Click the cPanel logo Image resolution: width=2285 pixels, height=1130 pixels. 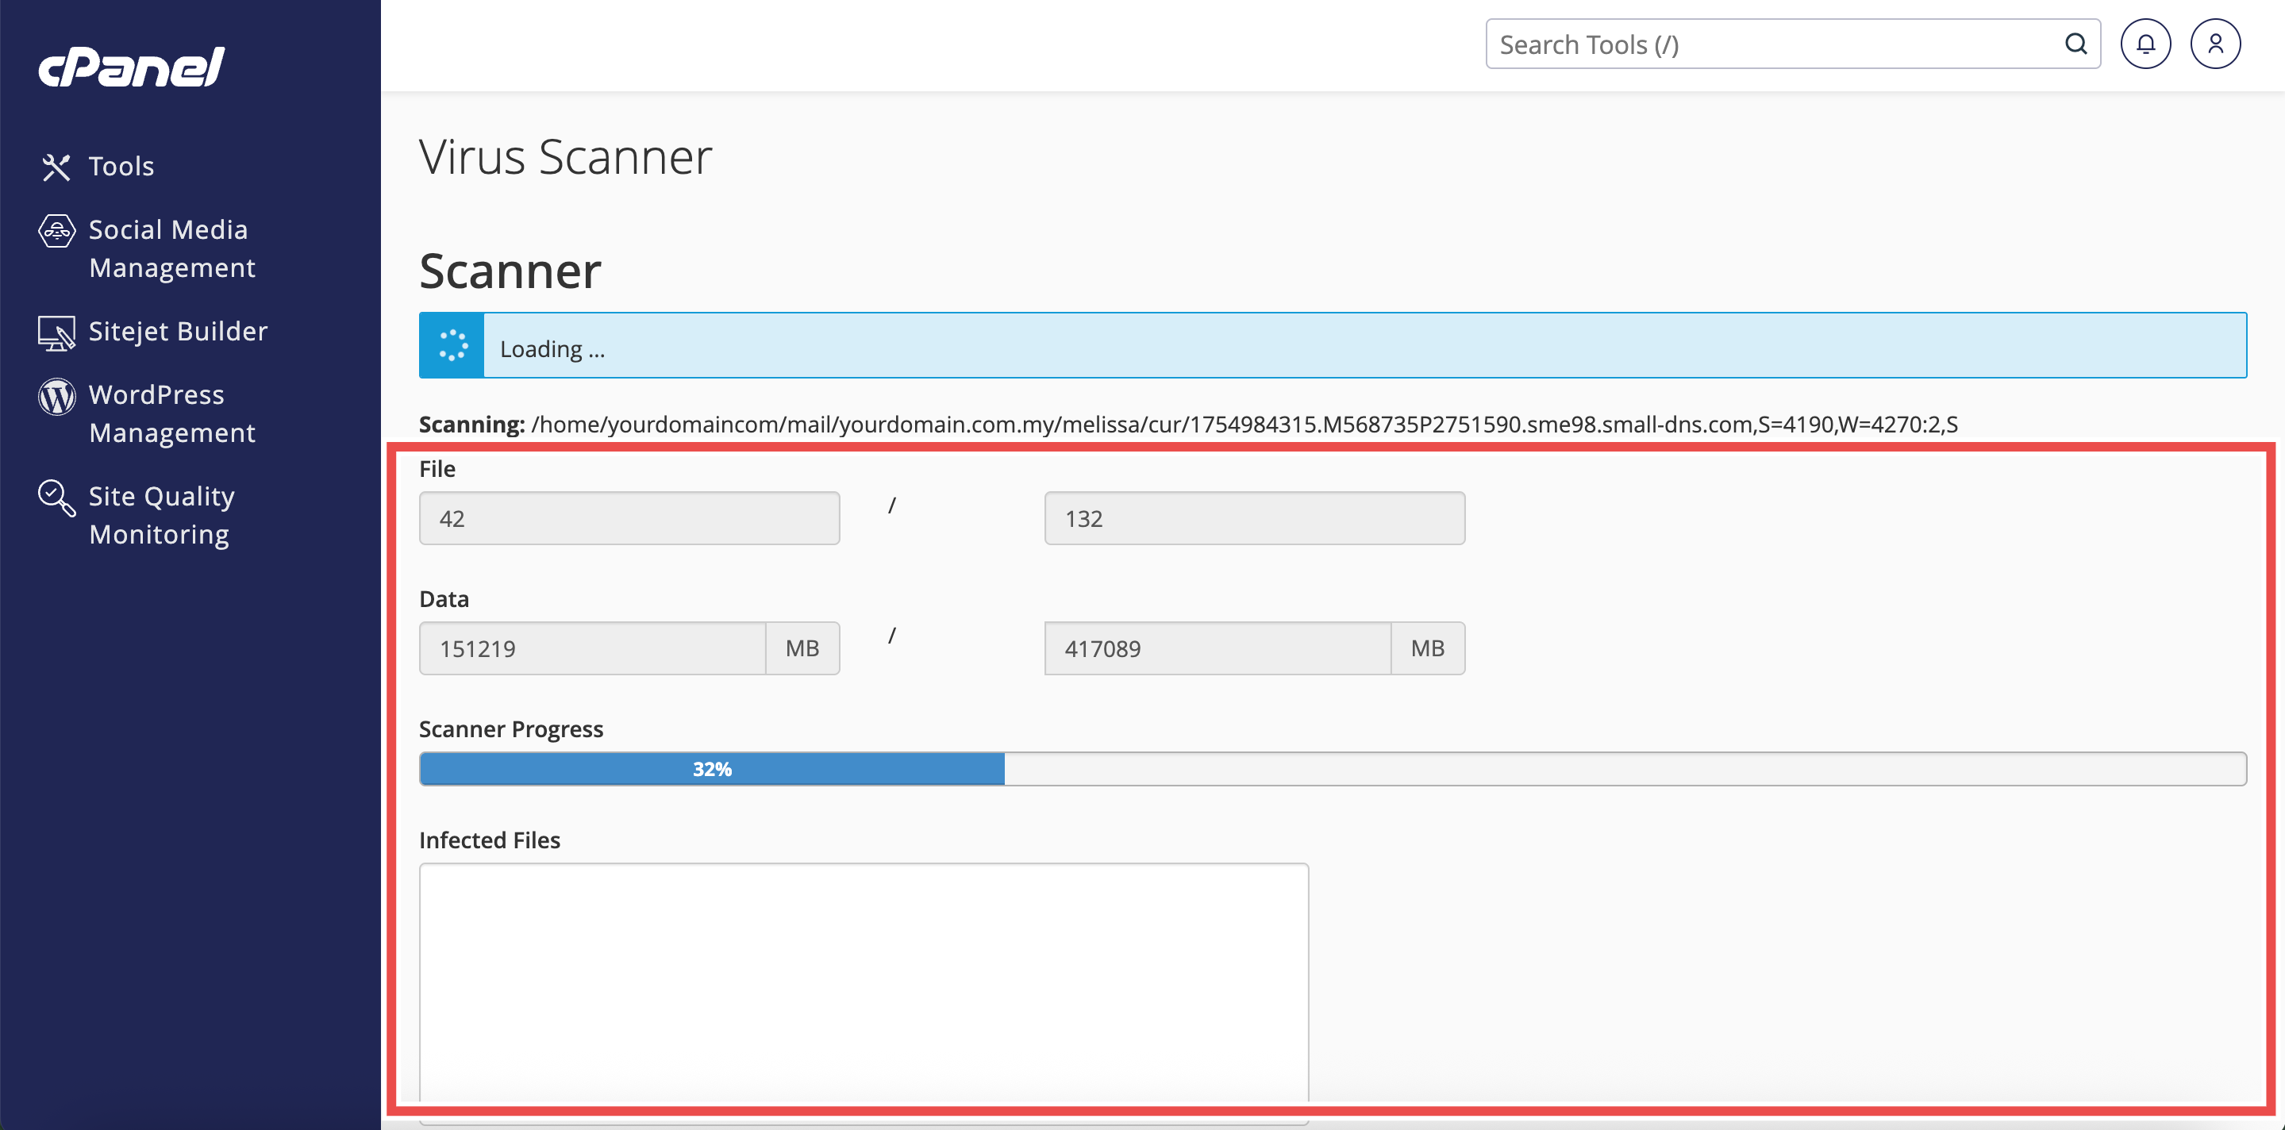[x=131, y=67]
